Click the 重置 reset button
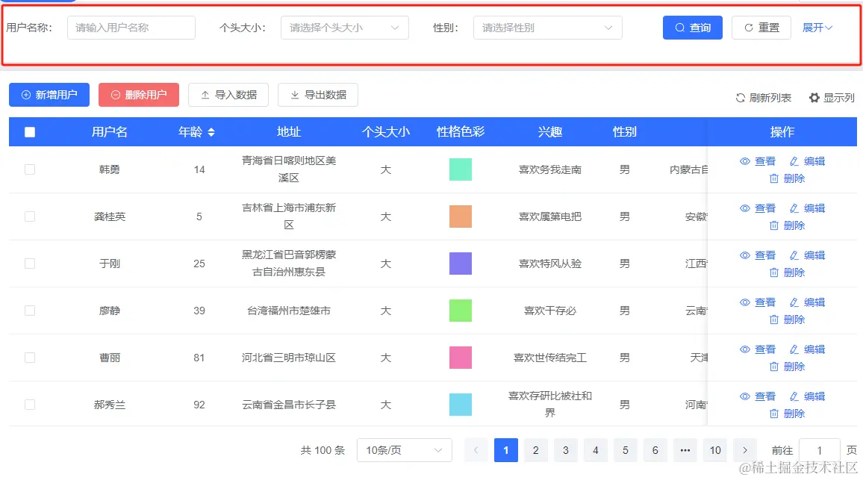Image resolution: width=863 pixels, height=480 pixels. pos(761,28)
